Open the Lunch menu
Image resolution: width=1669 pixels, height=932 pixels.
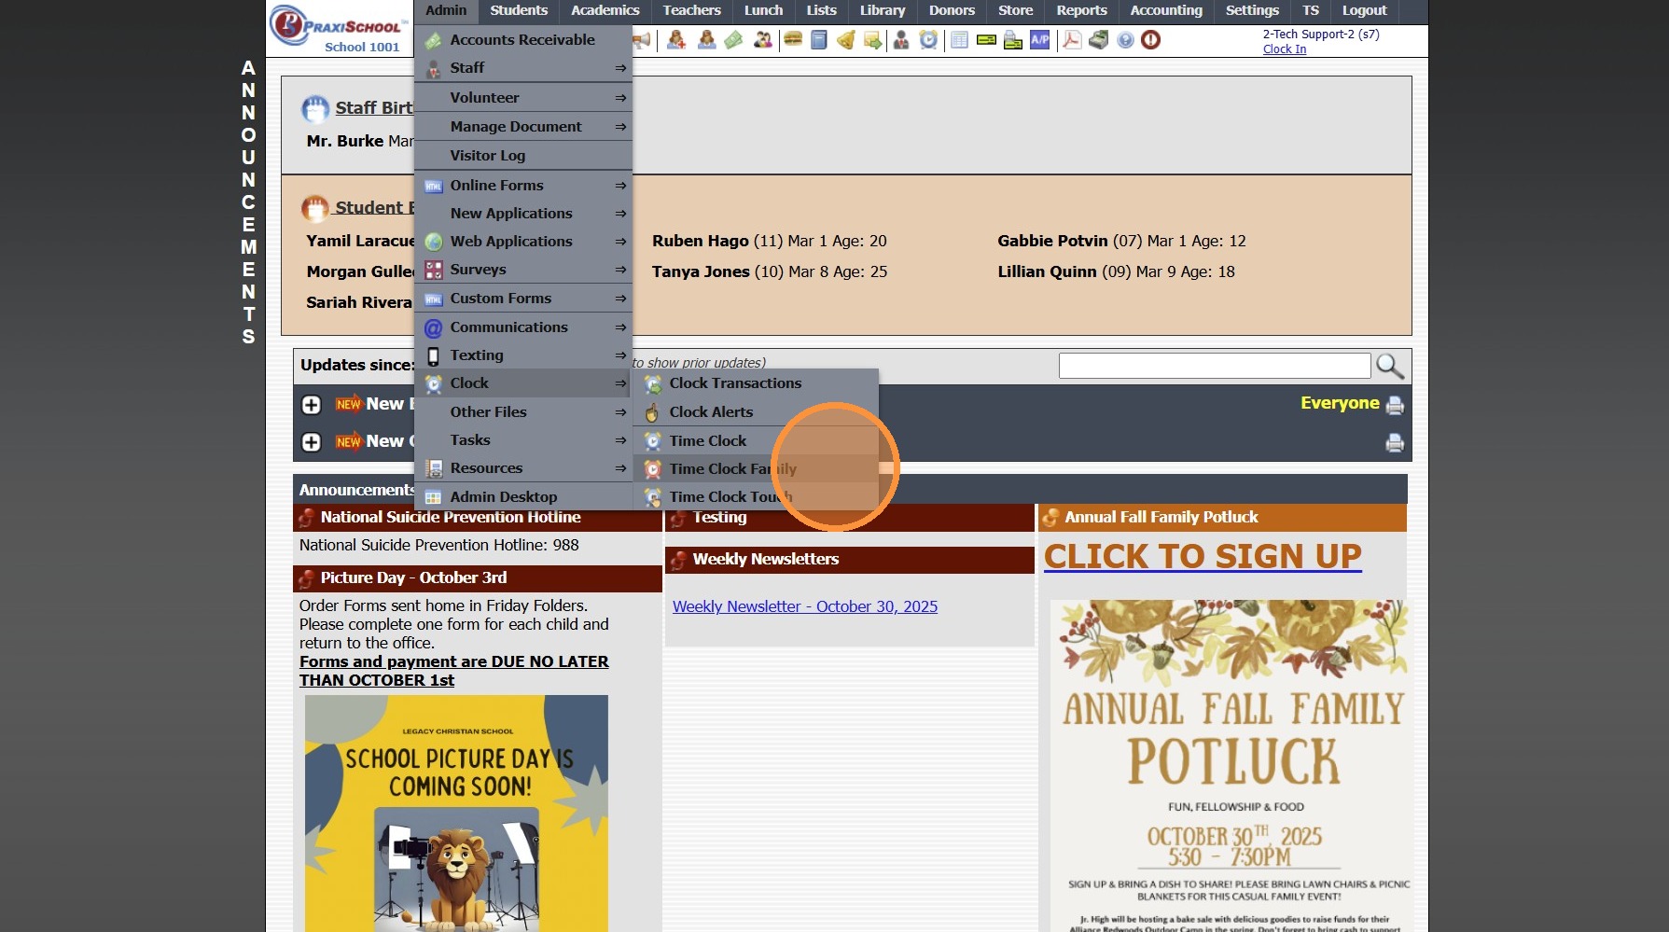[764, 10]
